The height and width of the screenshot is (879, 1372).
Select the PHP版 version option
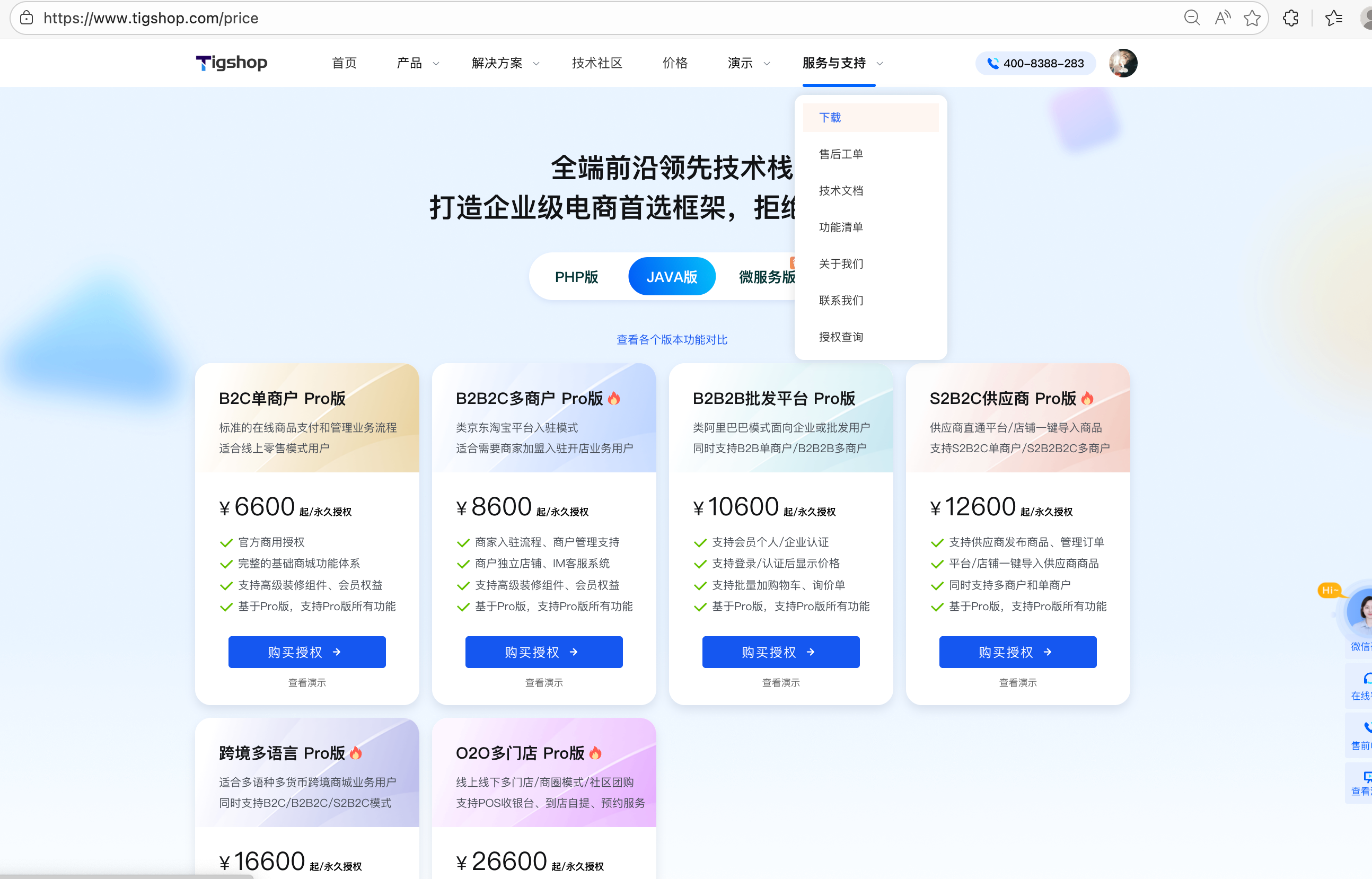pyautogui.click(x=576, y=277)
